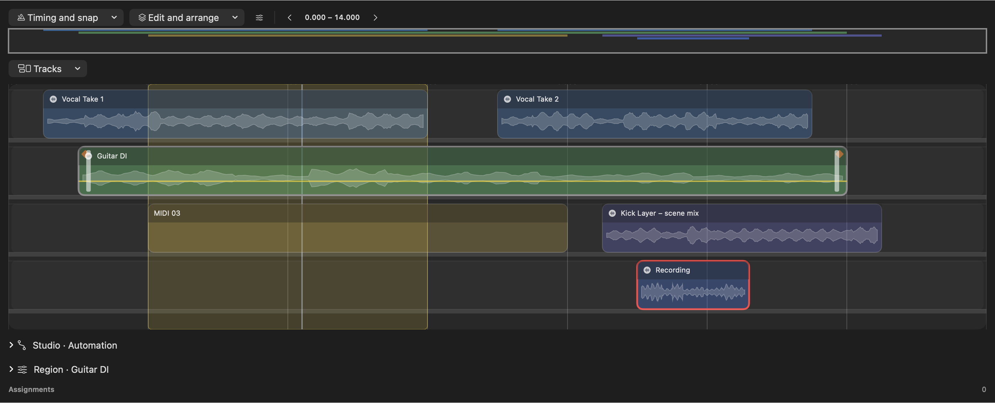995x403 pixels.
Task: Click the Vocal Take 2 audio icon
Action: tap(507, 99)
